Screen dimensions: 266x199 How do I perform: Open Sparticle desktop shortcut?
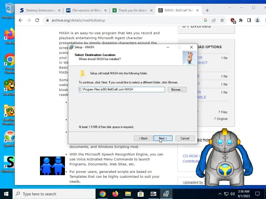click(x=10, y=139)
